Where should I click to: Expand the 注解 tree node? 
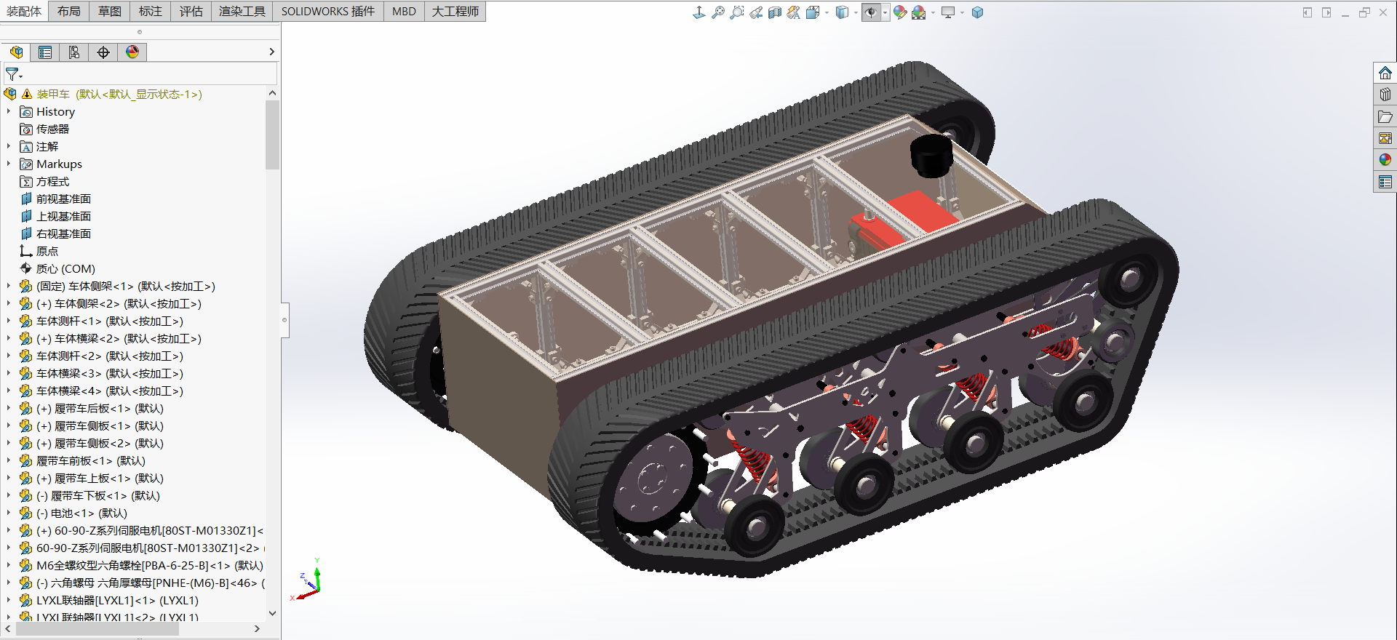click(9, 146)
